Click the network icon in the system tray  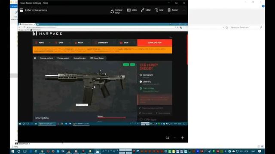238,151
